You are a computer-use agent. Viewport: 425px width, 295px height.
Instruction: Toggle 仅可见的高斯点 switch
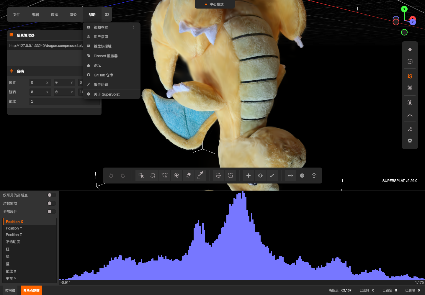pyautogui.click(x=52, y=195)
